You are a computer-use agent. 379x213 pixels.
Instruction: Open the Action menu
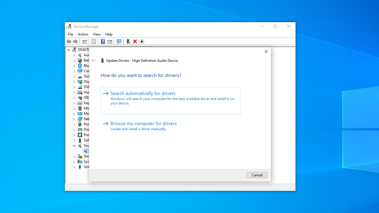pyautogui.click(x=83, y=34)
